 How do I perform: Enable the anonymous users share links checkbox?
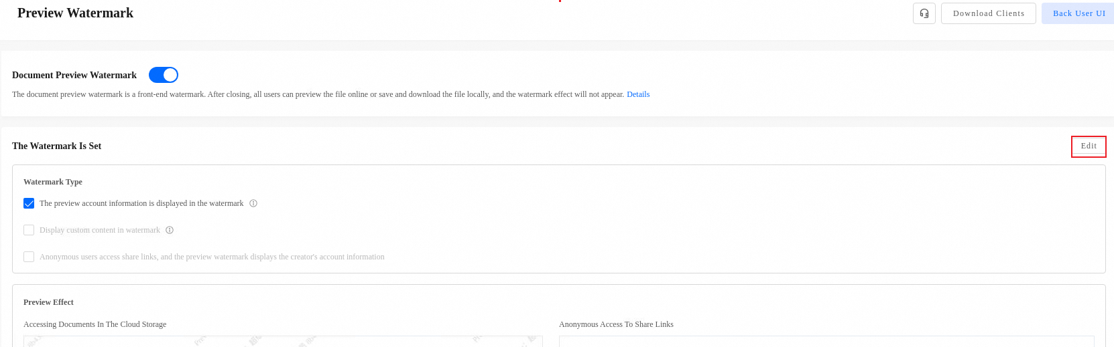[x=29, y=257]
